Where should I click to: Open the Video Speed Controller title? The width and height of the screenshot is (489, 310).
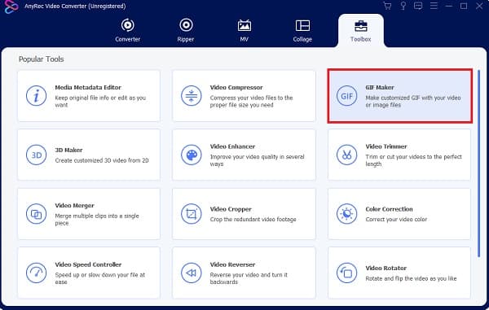click(88, 264)
